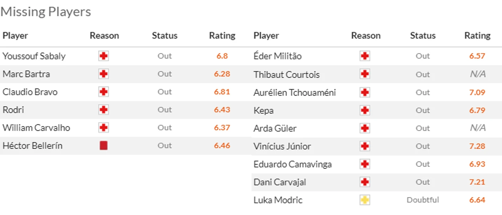Click Luka Modric's yellow doubtful cross icon

pyautogui.click(x=365, y=200)
